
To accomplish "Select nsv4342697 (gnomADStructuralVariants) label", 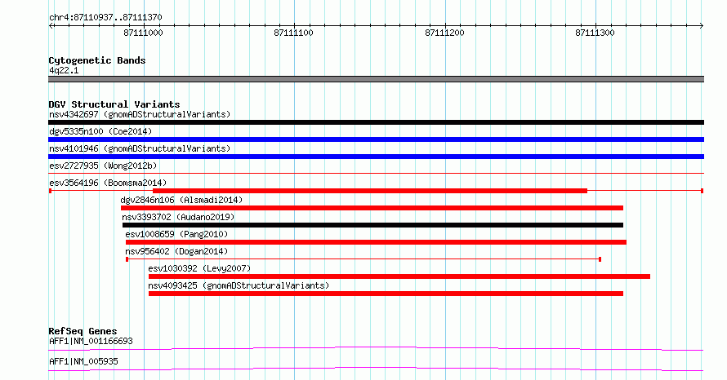I will [140, 114].
